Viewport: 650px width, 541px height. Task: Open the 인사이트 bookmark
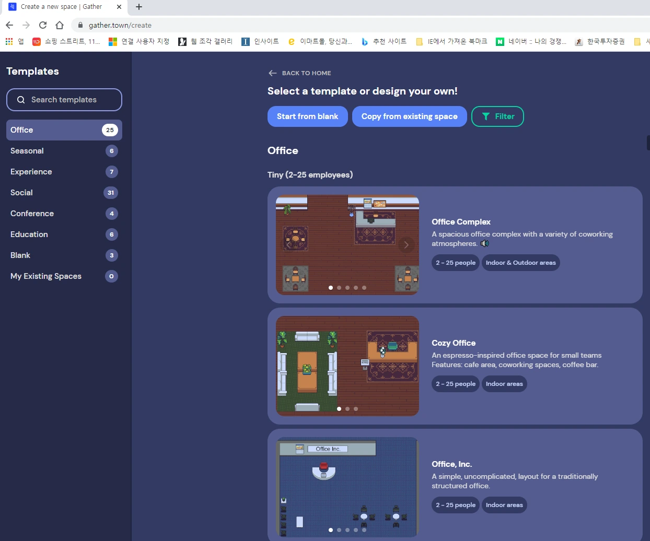[x=260, y=41]
